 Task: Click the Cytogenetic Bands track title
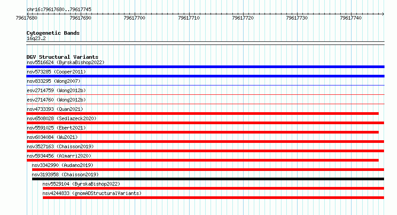coord(53,33)
